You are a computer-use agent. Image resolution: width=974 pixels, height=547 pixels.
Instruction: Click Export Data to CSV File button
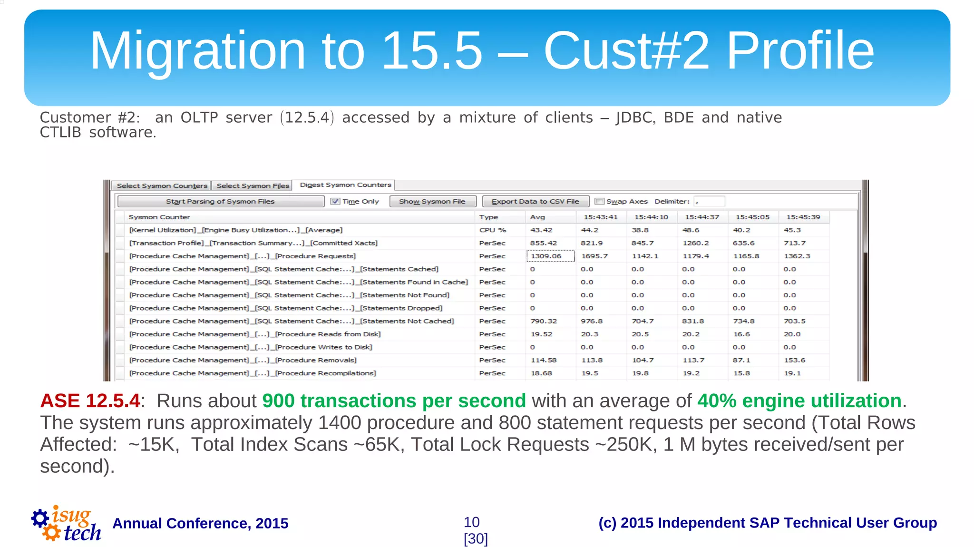(x=536, y=201)
